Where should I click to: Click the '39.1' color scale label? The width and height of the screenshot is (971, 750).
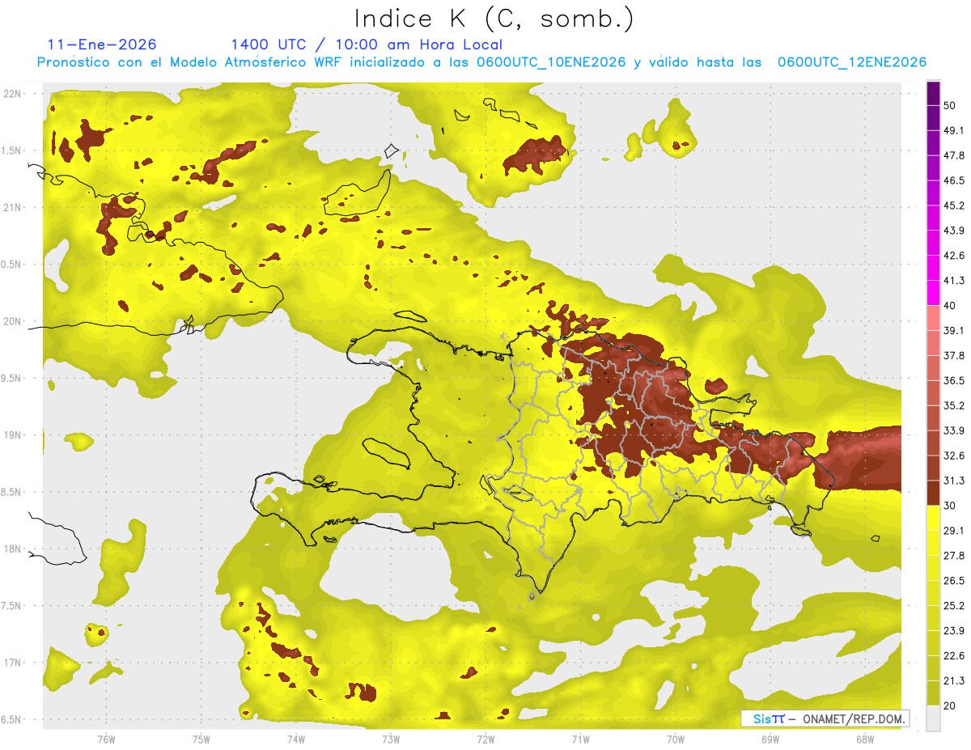[x=954, y=331]
